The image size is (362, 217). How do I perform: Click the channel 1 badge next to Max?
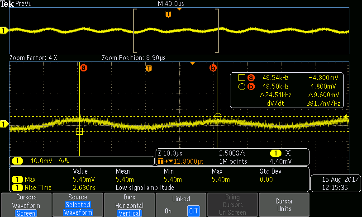coord(17,179)
